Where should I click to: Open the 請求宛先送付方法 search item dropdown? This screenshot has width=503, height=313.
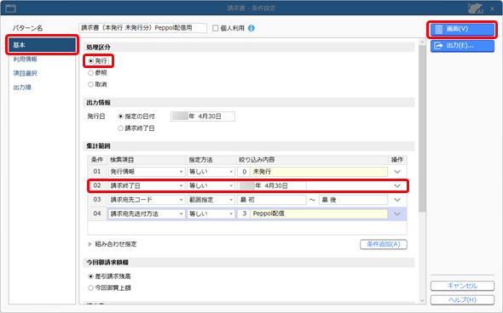(147, 213)
